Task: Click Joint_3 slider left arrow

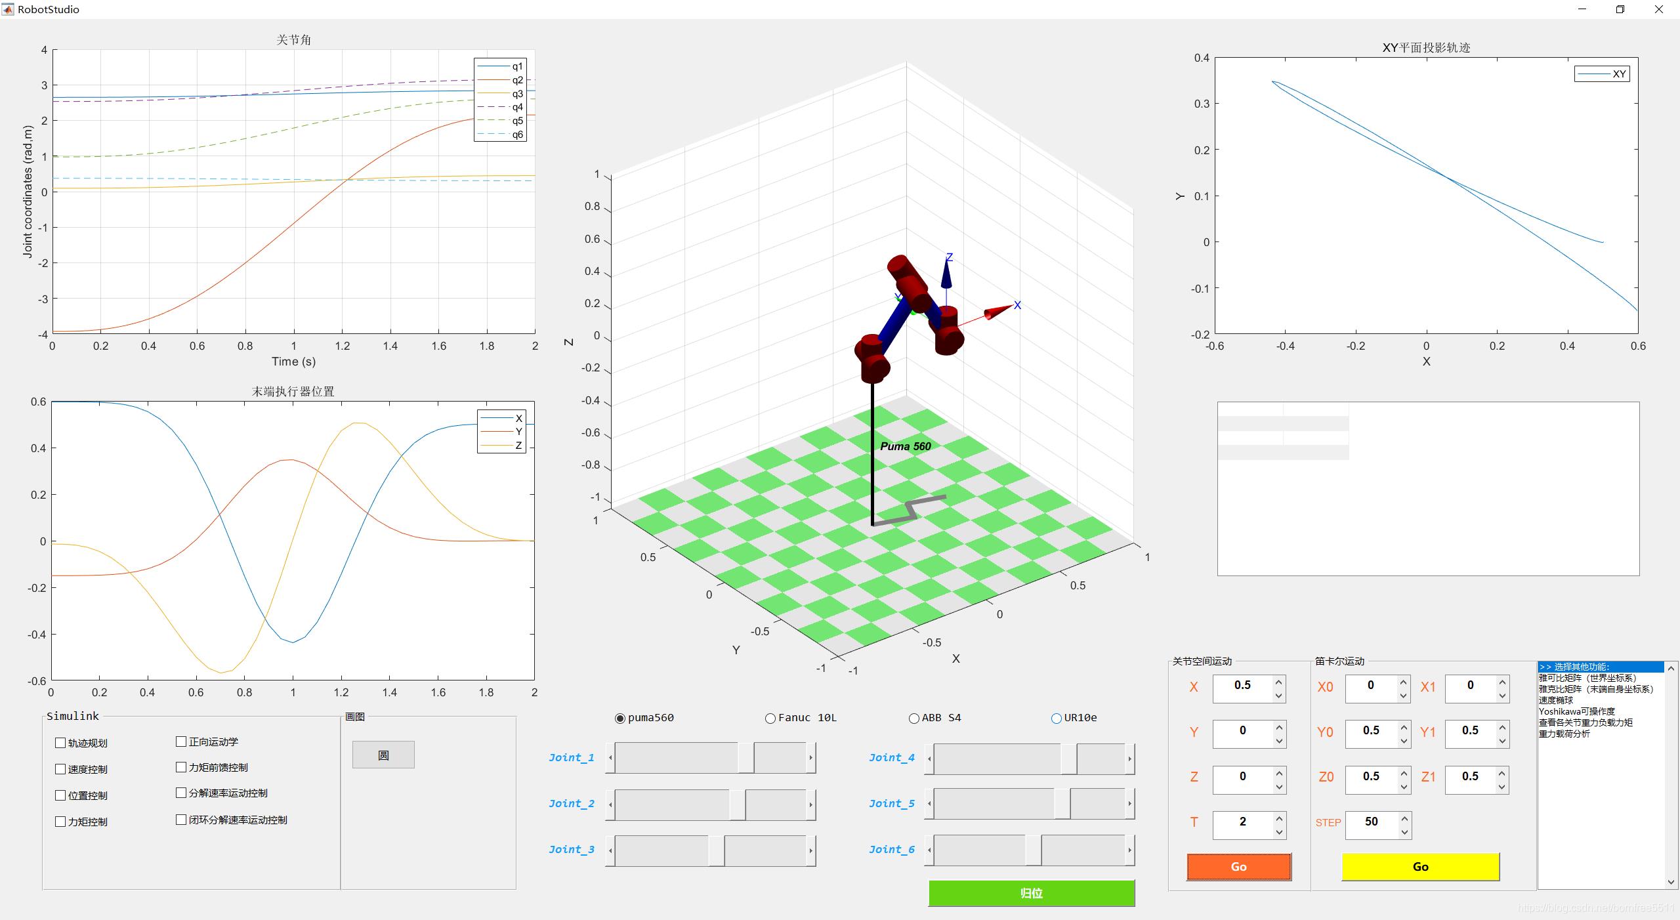Action: pos(610,850)
